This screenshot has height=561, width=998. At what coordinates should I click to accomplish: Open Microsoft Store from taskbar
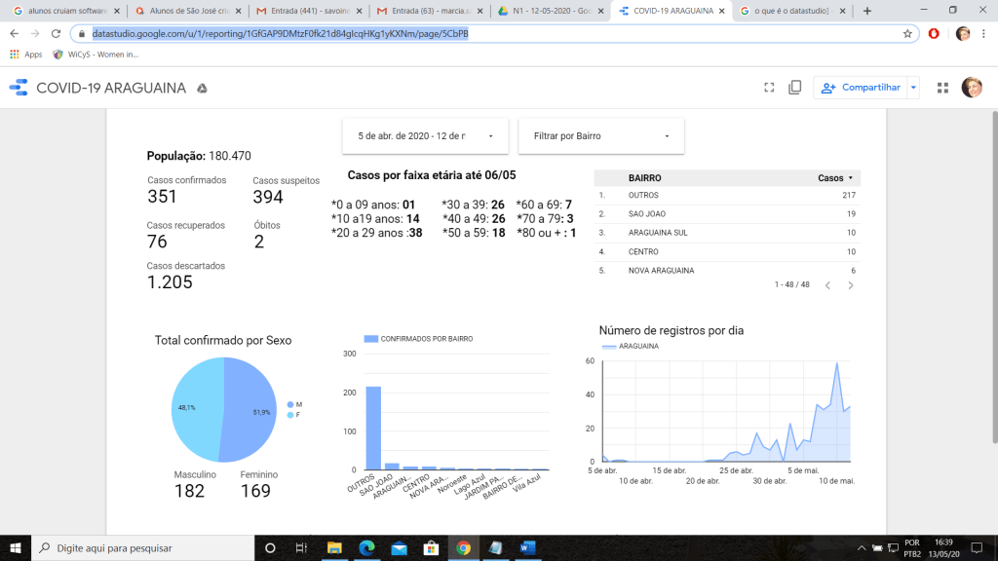point(432,547)
